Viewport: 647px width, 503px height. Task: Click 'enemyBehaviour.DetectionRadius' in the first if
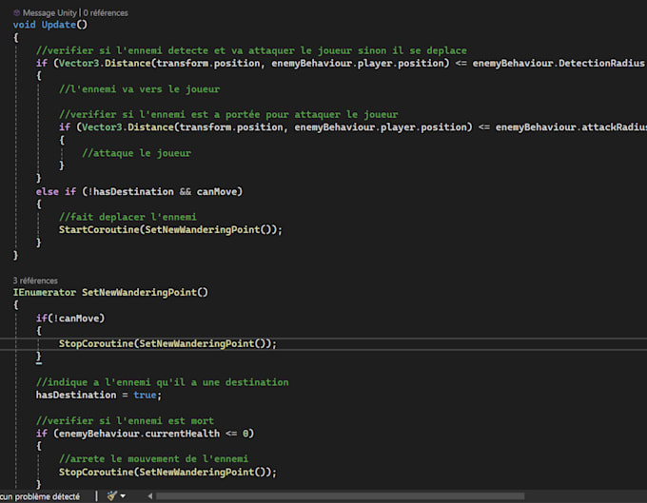click(x=559, y=63)
